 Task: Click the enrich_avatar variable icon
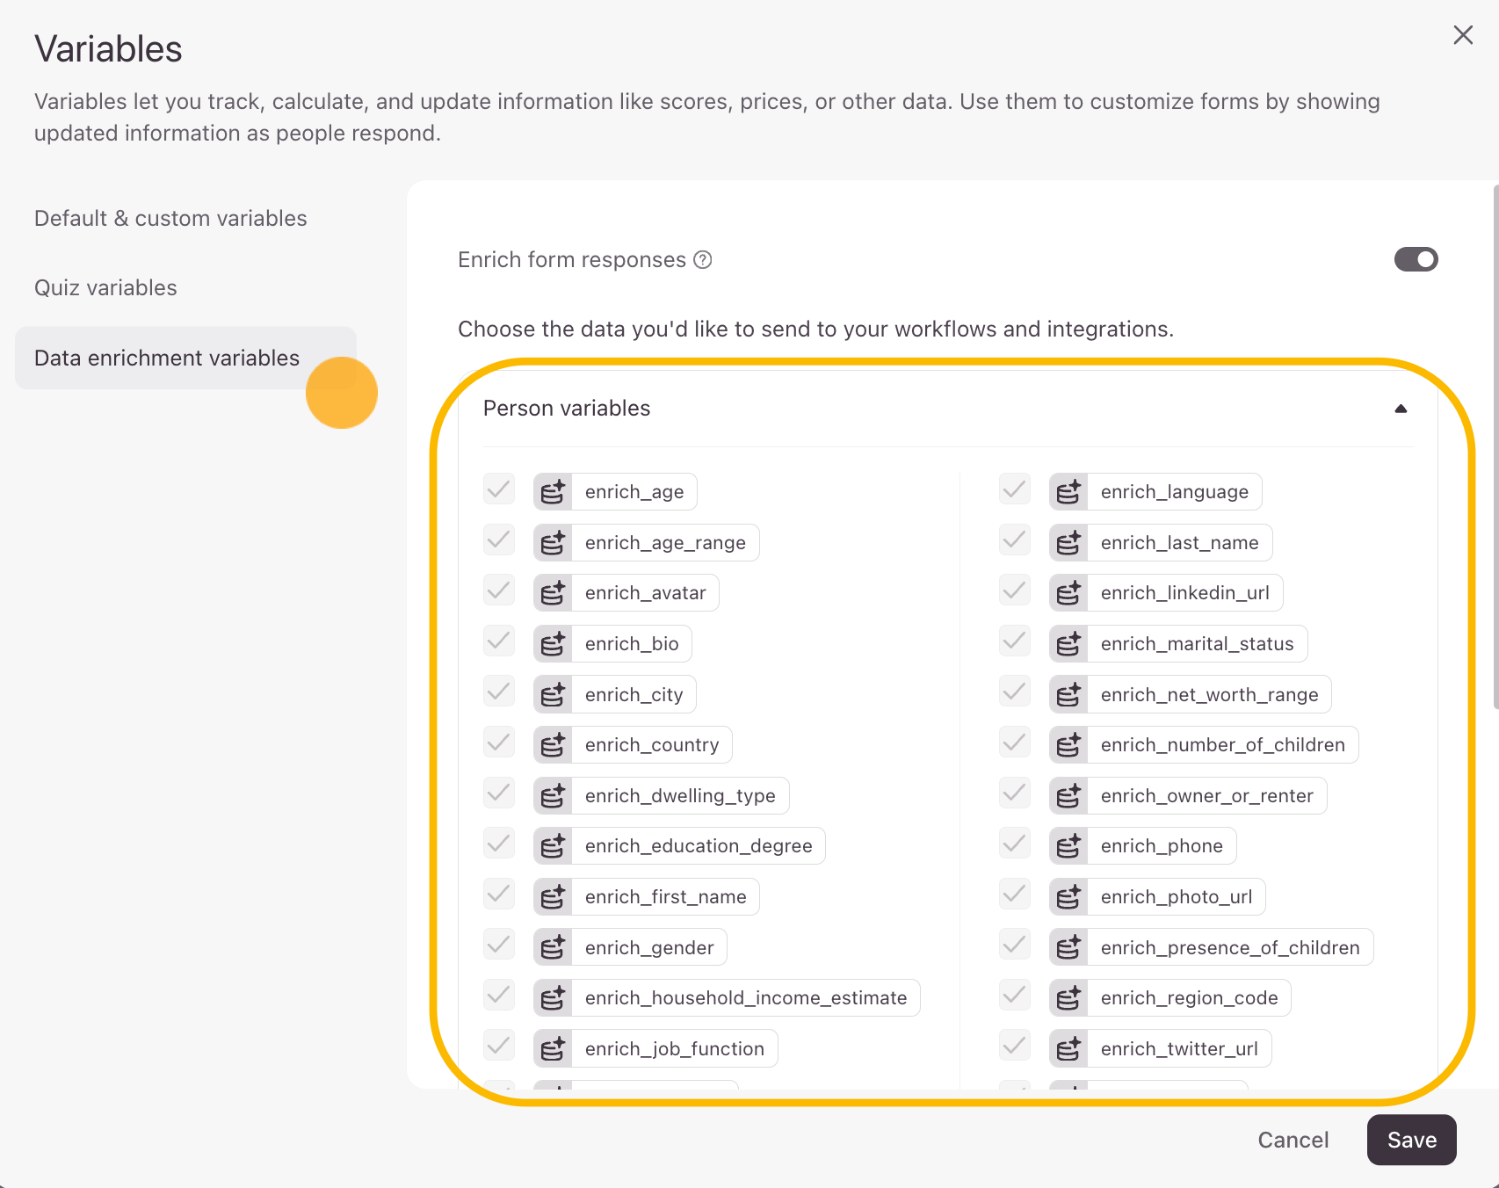[x=553, y=593]
